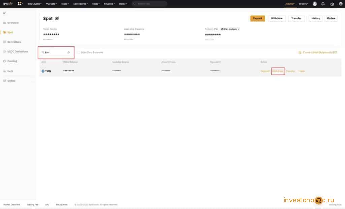Click Transfer link in TON row

[x=291, y=71]
